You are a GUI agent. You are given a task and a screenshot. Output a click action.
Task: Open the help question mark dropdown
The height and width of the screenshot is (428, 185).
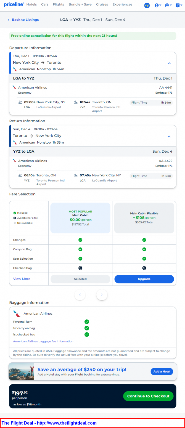(x=179, y=5)
